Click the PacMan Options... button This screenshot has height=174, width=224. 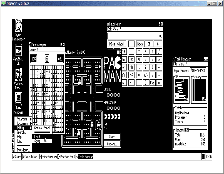(112, 144)
